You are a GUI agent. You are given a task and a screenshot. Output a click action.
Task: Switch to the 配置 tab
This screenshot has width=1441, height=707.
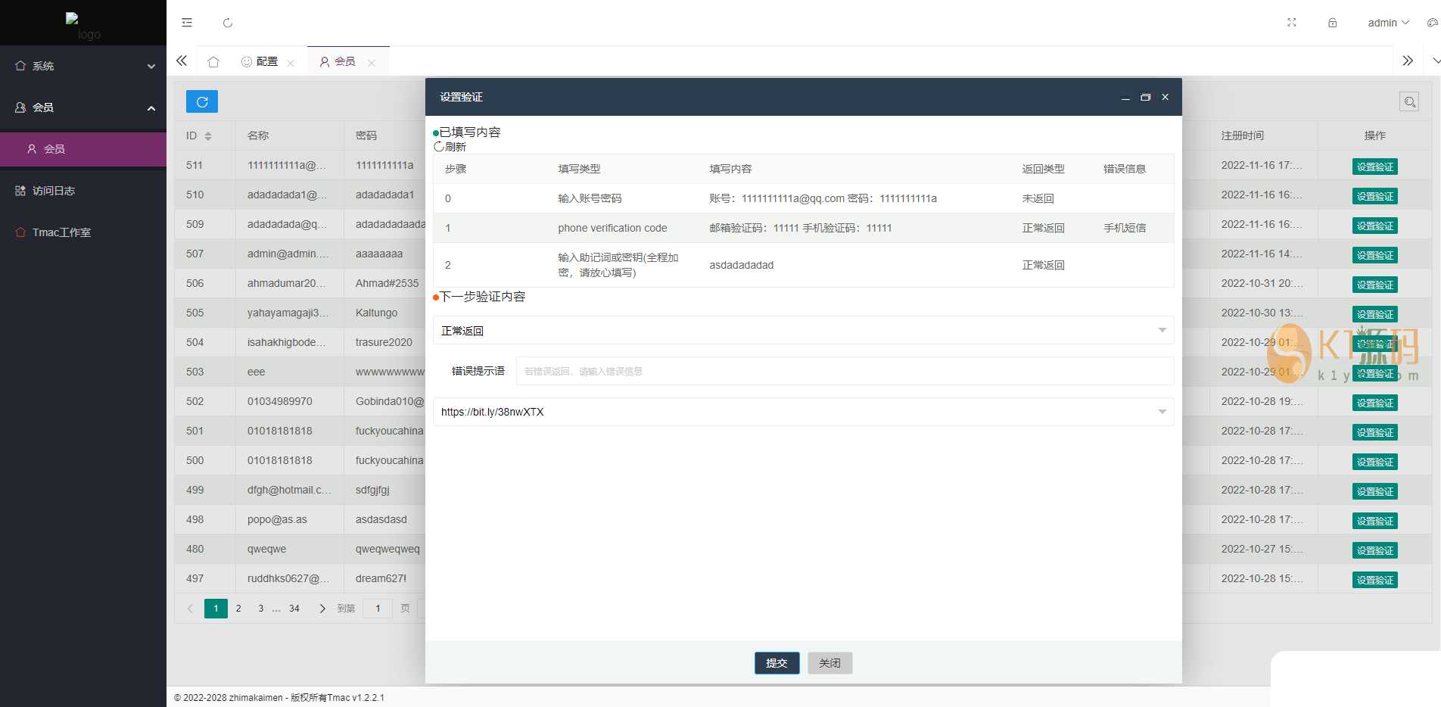click(260, 61)
